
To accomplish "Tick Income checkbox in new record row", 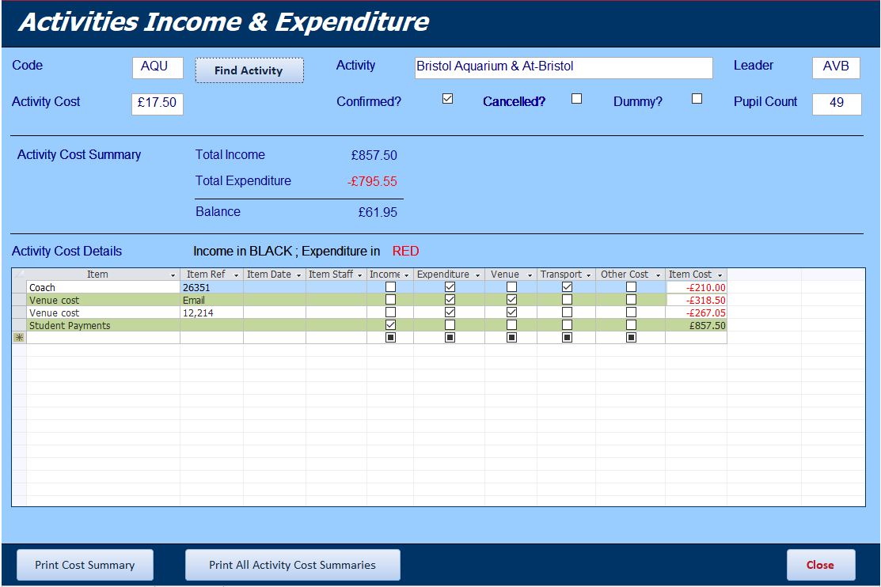I will 390,338.
